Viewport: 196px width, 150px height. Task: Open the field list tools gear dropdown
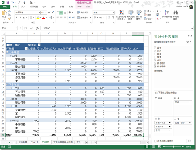pyautogui.click(x=189, y=42)
